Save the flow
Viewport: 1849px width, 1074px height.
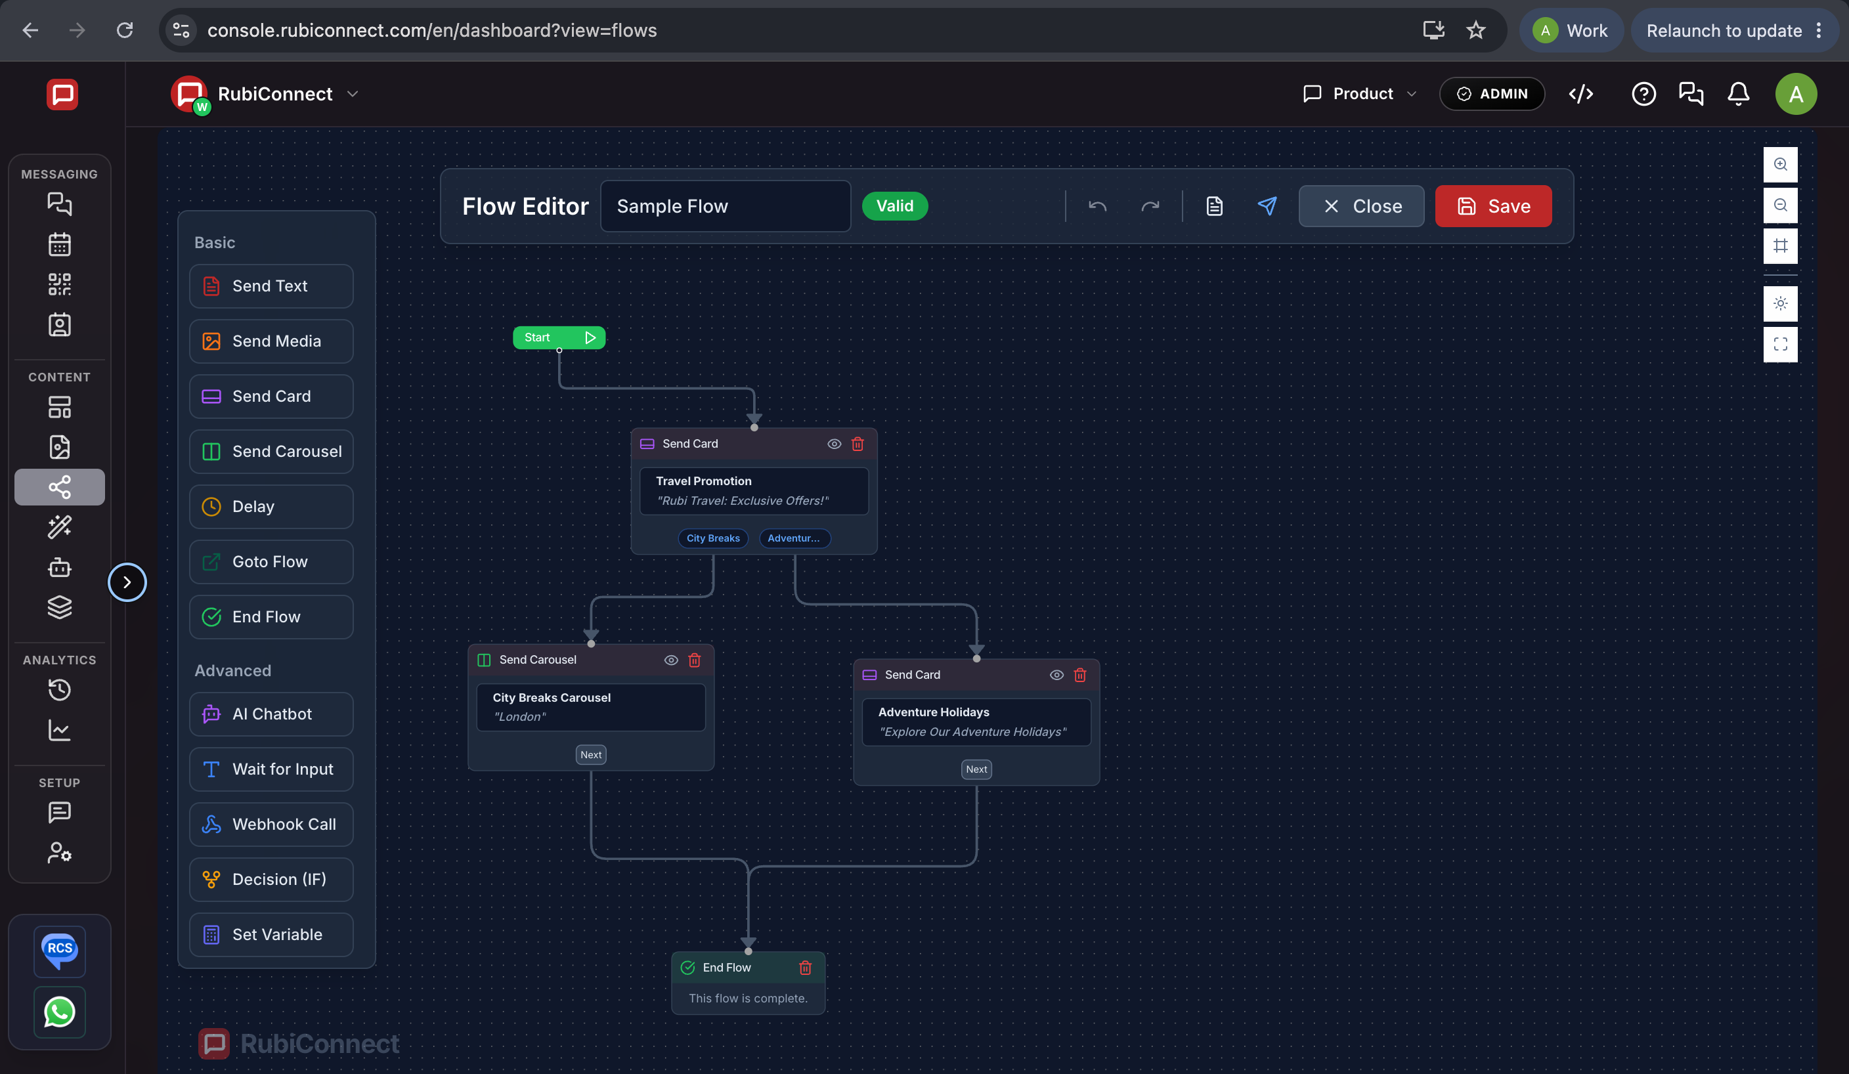point(1493,206)
